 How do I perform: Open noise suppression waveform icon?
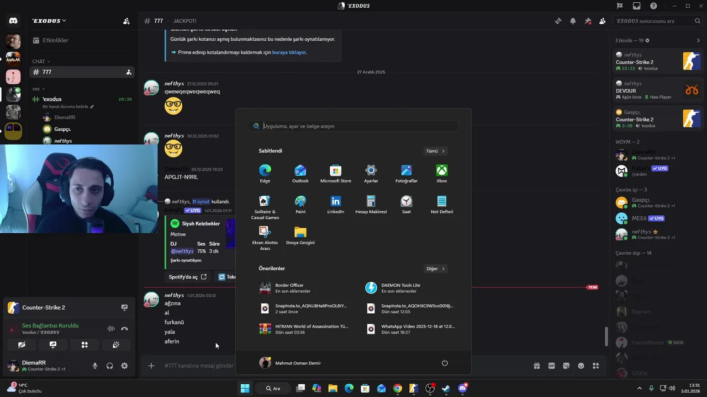(x=111, y=329)
